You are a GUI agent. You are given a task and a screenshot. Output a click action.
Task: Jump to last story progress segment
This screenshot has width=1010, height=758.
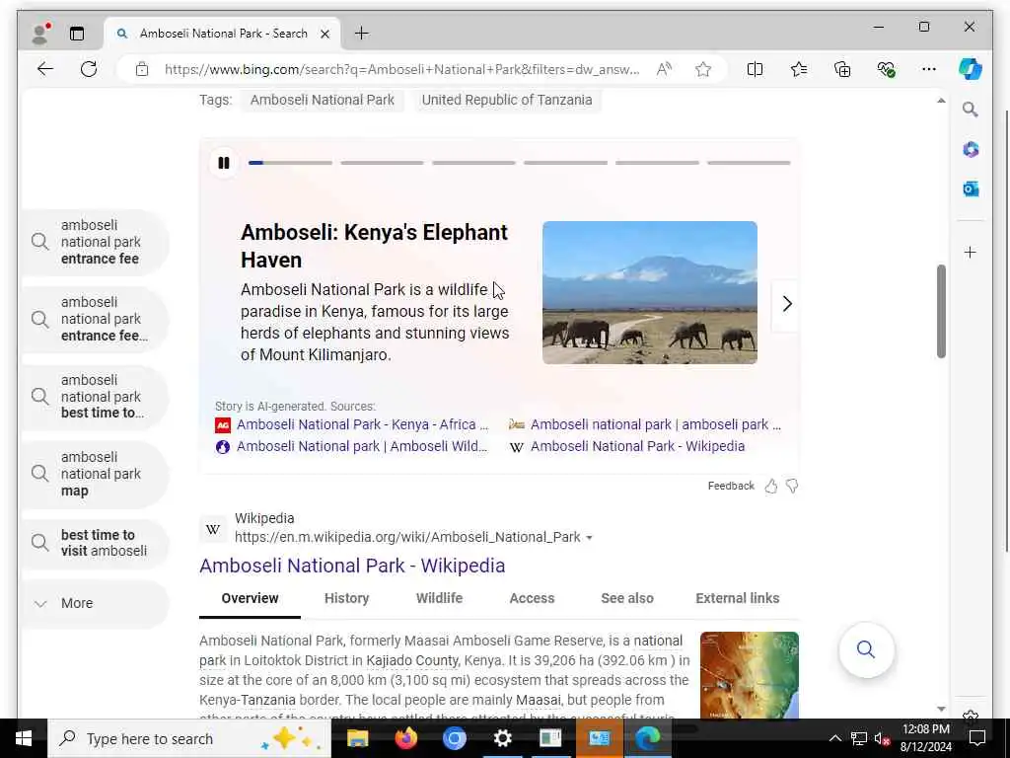coord(749,163)
